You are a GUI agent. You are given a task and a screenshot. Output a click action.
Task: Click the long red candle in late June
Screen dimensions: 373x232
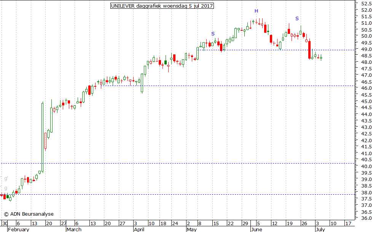point(309,49)
